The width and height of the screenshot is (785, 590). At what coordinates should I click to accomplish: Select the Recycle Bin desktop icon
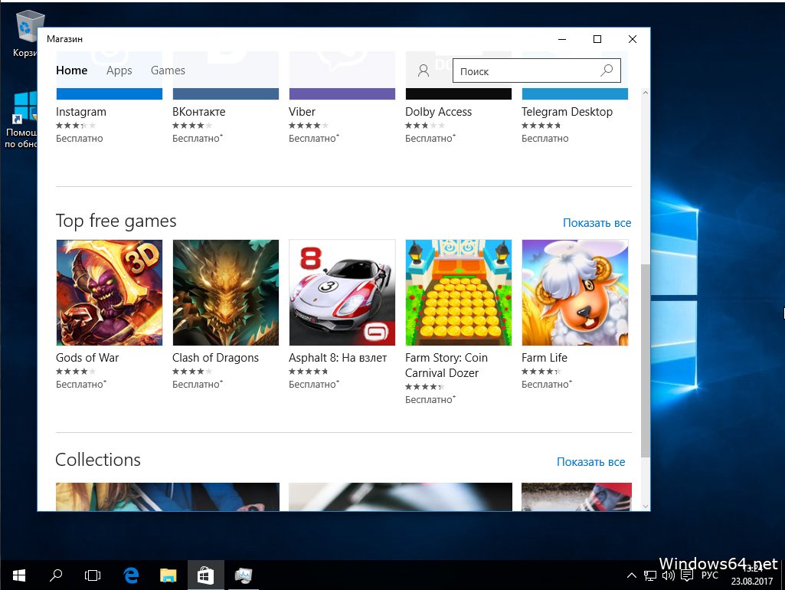25,34
